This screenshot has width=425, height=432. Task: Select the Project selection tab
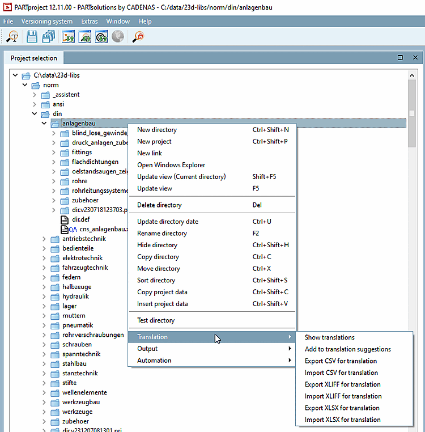(34, 58)
